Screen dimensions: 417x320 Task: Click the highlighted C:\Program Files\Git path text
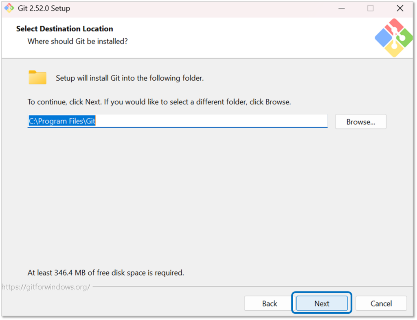point(61,121)
